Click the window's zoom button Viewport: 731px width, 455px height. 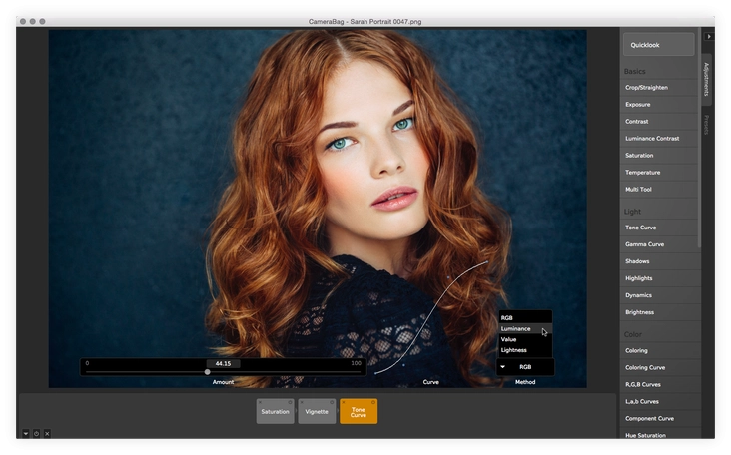pos(42,21)
